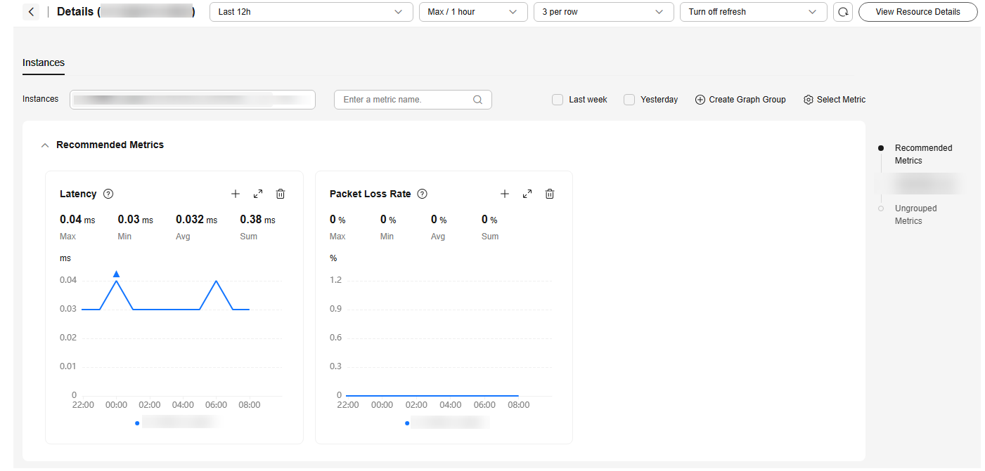Click the plus icon on Latency card
The image size is (985, 471).
236,194
